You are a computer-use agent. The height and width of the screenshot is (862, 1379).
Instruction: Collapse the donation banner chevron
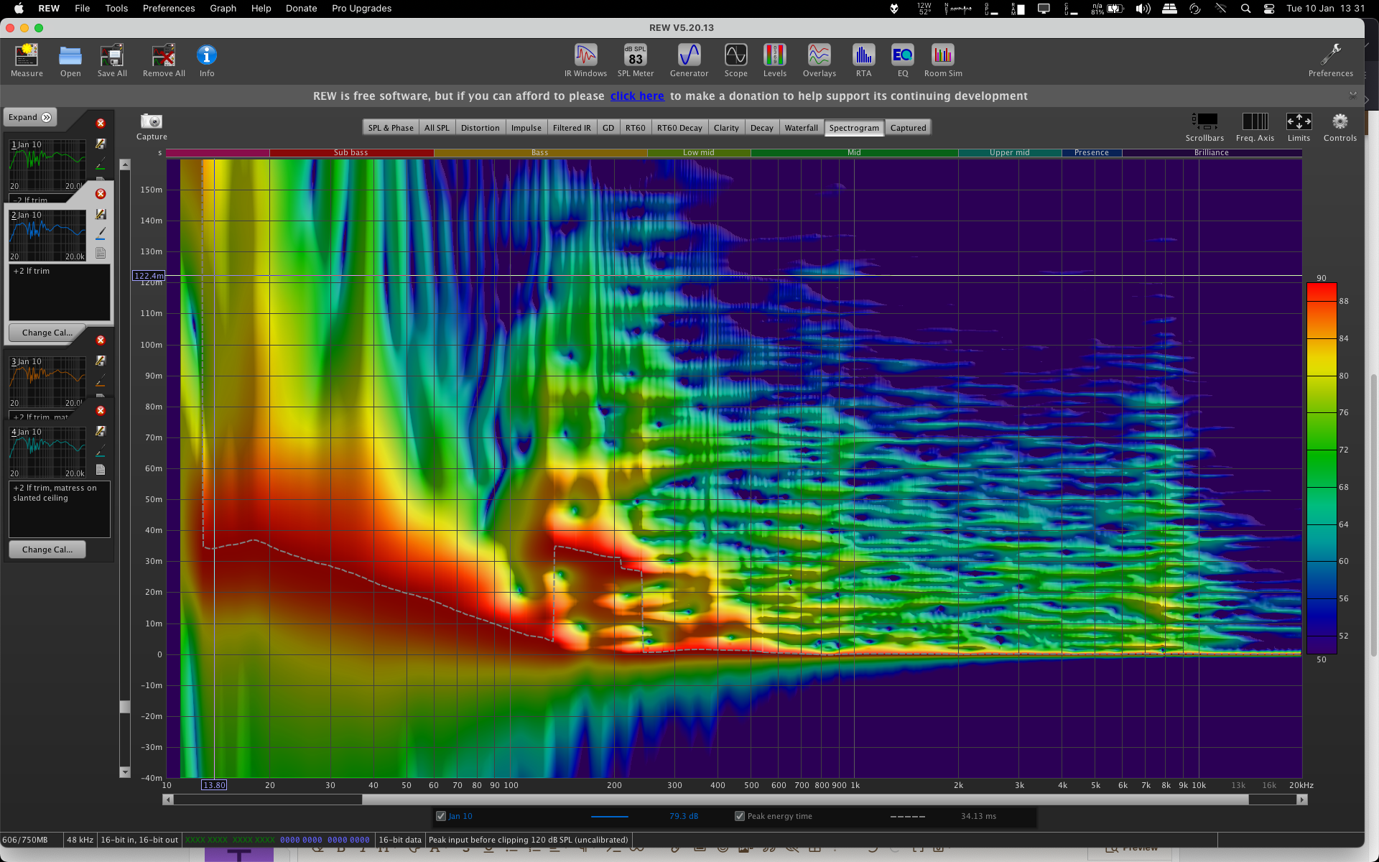click(1353, 94)
